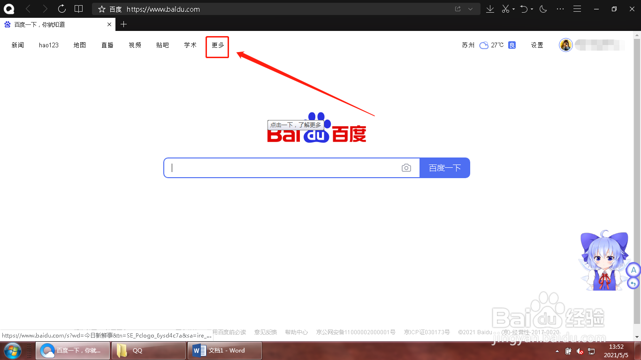Click the address bar URL field

click(286, 9)
